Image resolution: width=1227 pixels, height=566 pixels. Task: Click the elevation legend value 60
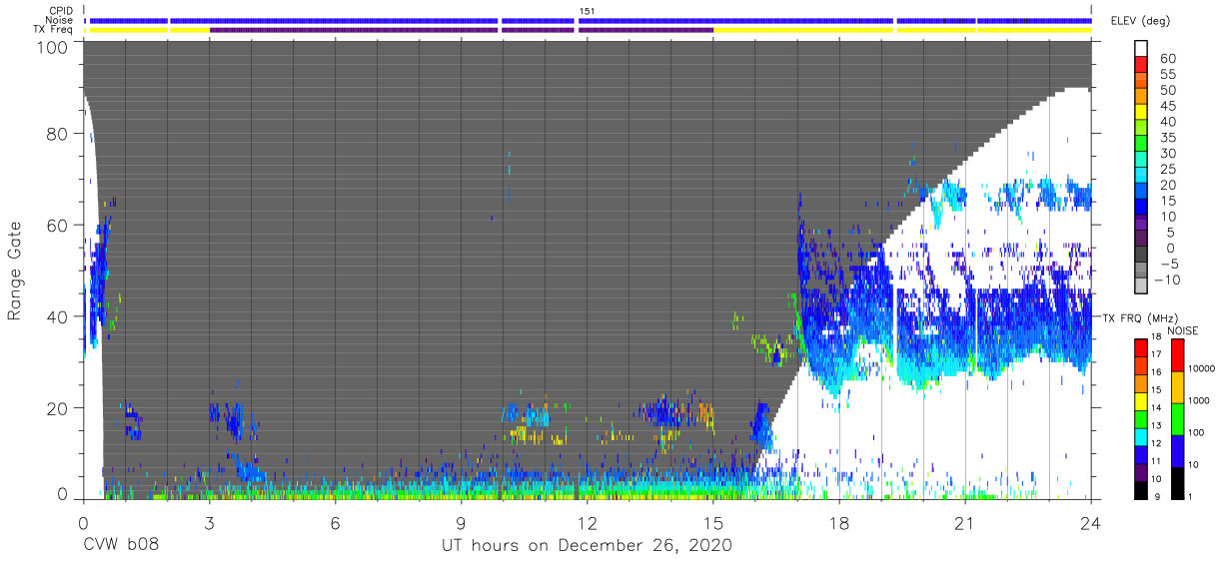(x=1168, y=58)
